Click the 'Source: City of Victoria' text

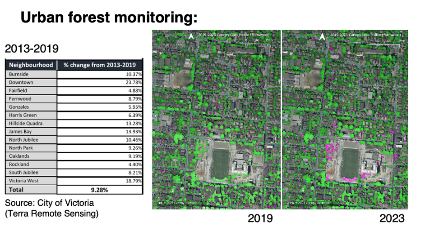pyautogui.click(x=49, y=203)
